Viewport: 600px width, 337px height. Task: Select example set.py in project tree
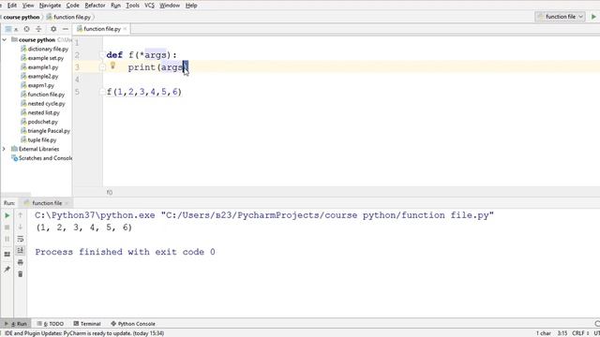tap(42, 58)
